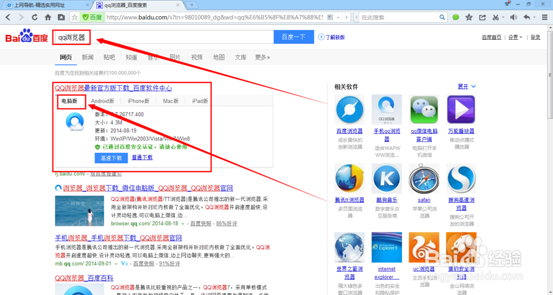Click the 高速下载 button

click(x=111, y=158)
